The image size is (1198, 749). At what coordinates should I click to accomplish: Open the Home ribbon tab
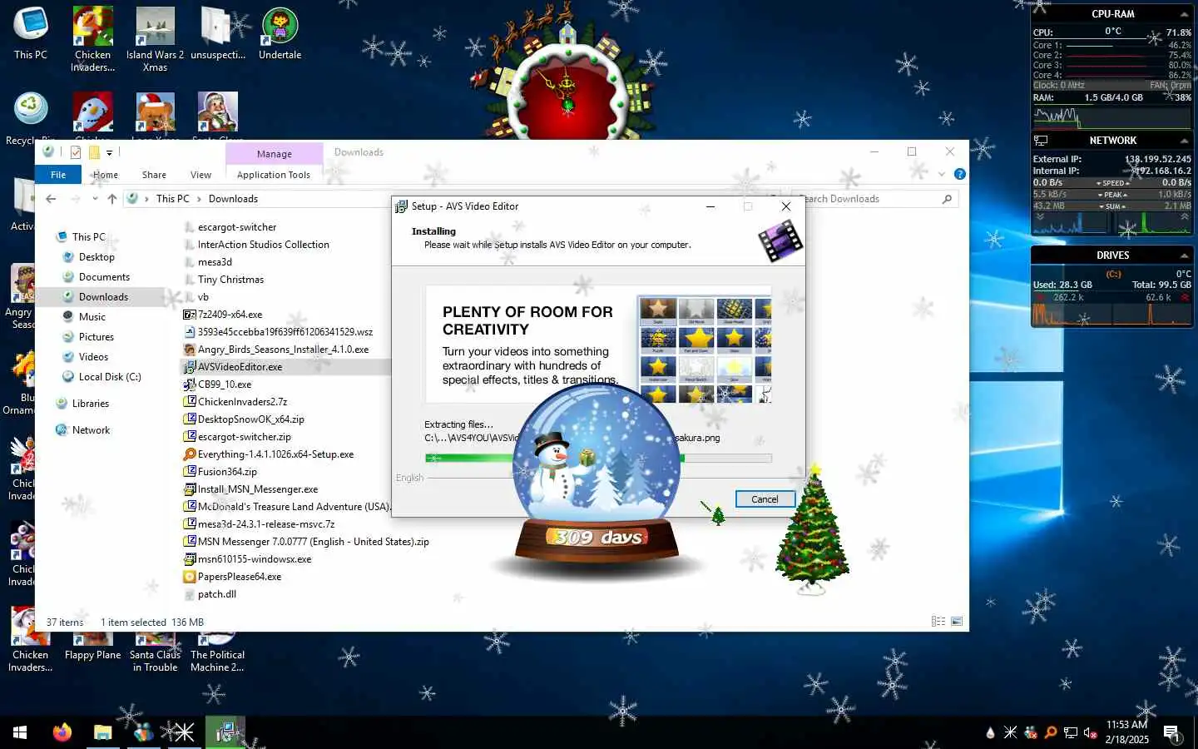106,175
